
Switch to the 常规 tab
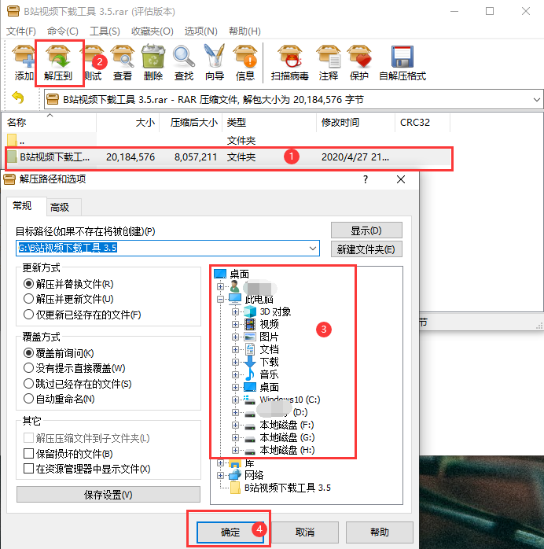pyautogui.click(x=26, y=206)
